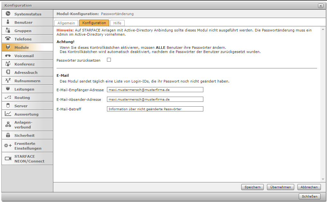Viewport: 327px width, 202px height.
Task: Open Adressbuch via its book icon
Action: [8, 72]
